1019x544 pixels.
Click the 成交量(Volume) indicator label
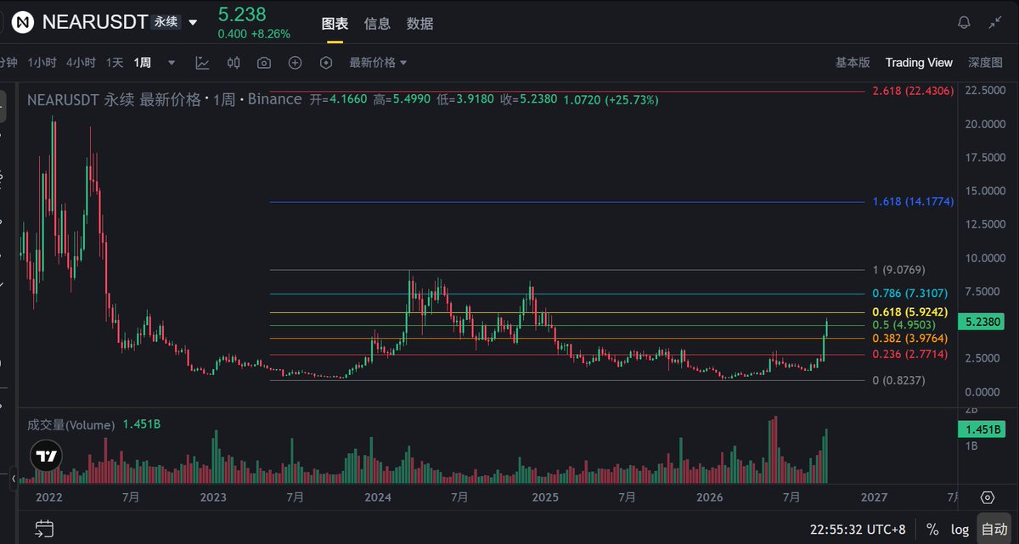point(71,424)
